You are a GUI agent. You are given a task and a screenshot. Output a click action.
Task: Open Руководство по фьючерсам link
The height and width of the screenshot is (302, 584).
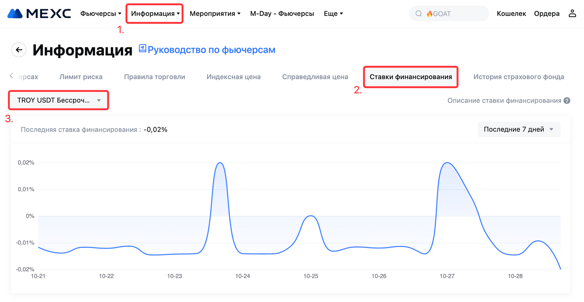[x=211, y=50]
